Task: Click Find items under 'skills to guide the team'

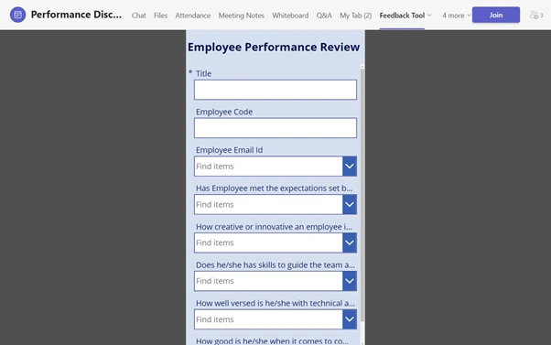Action: [268, 281]
